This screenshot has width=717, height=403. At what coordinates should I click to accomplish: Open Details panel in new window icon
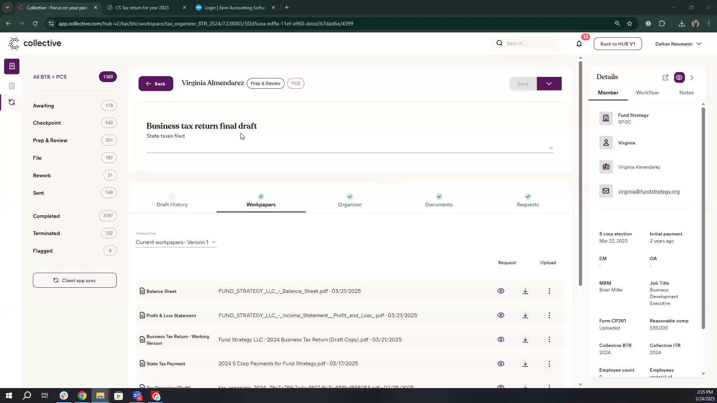tap(665, 78)
